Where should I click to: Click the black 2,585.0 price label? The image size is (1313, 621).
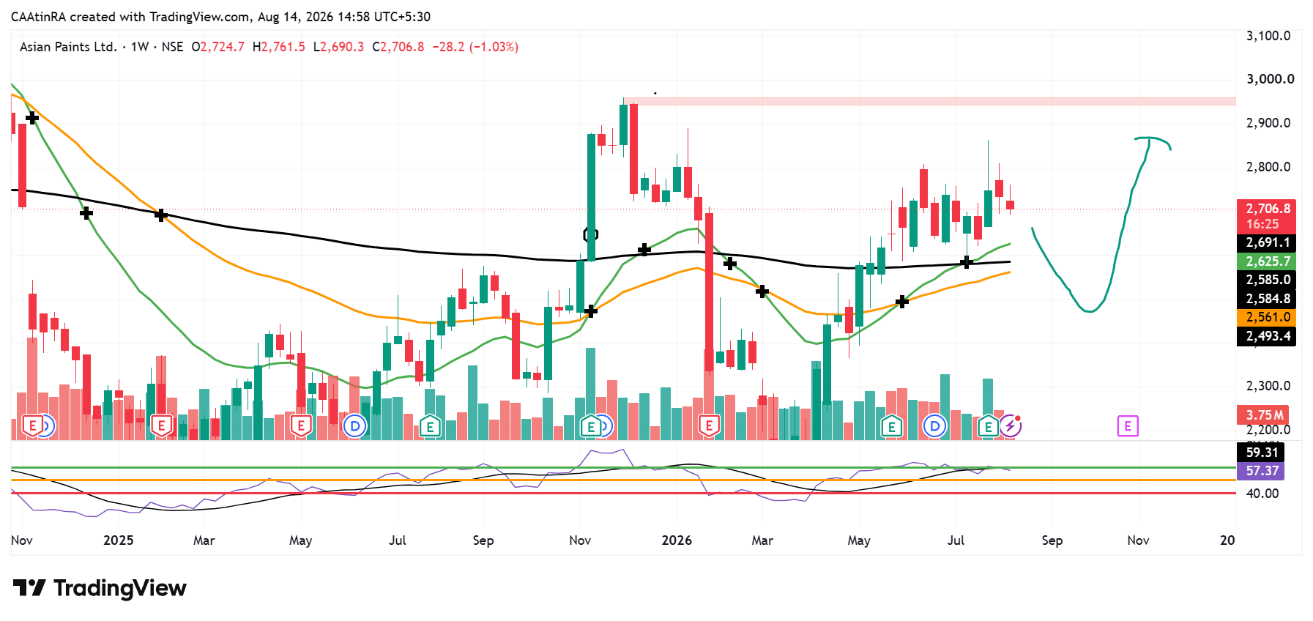click(1266, 280)
